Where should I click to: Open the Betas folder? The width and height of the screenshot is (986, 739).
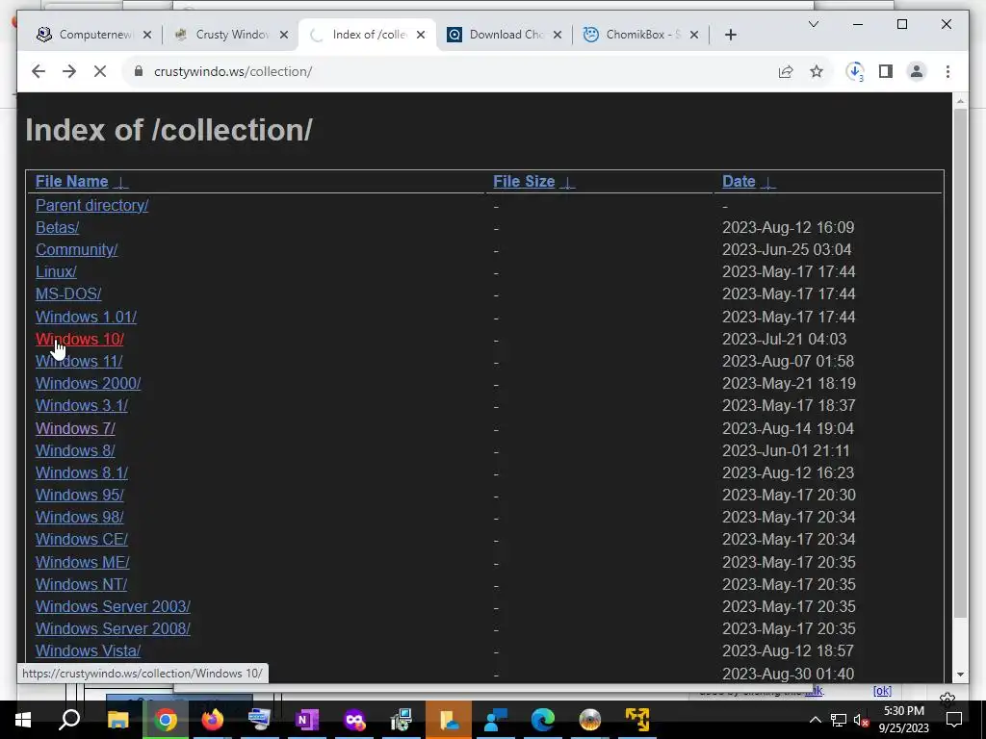click(x=57, y=227)
